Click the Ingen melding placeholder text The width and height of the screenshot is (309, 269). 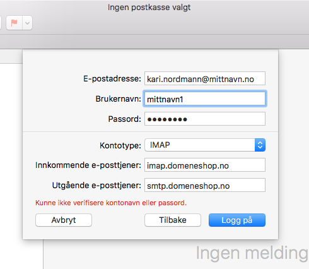(x=252, y=253)
